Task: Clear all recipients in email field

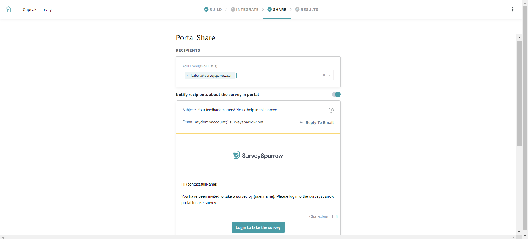Action: coord(324,75)
